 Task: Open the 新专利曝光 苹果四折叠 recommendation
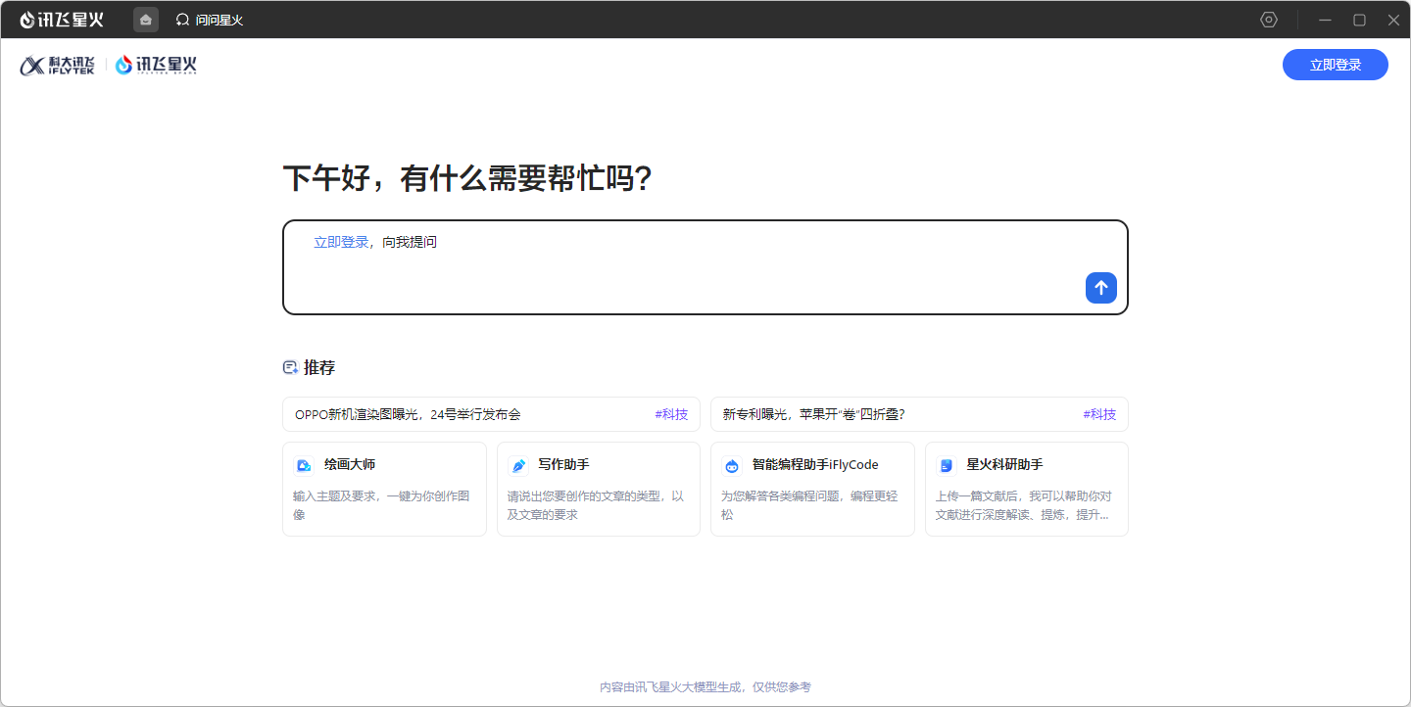(919, 414)
